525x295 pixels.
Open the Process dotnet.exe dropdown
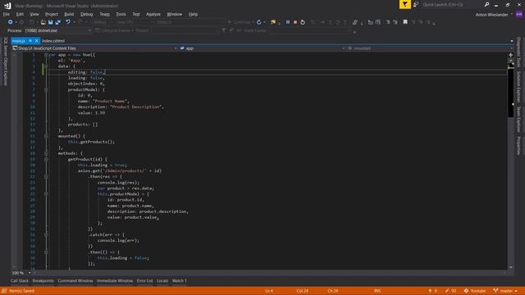click(89, 30)
